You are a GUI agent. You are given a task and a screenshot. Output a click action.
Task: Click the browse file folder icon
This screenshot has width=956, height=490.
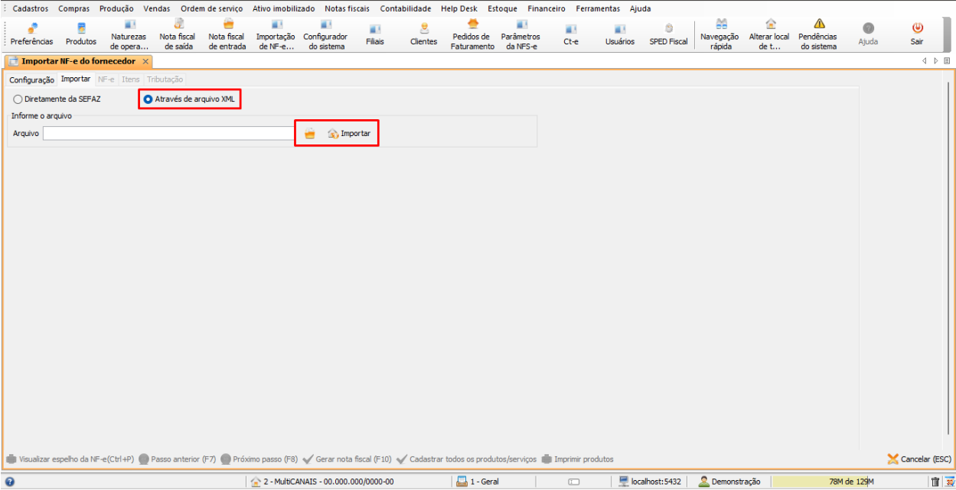[x=309, y=134]
